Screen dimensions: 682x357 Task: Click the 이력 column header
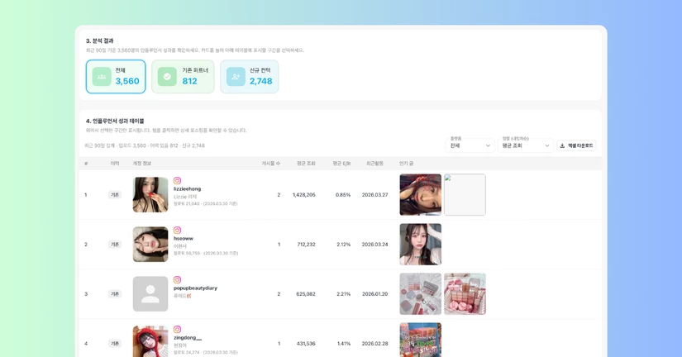click(x=115, y=164)
